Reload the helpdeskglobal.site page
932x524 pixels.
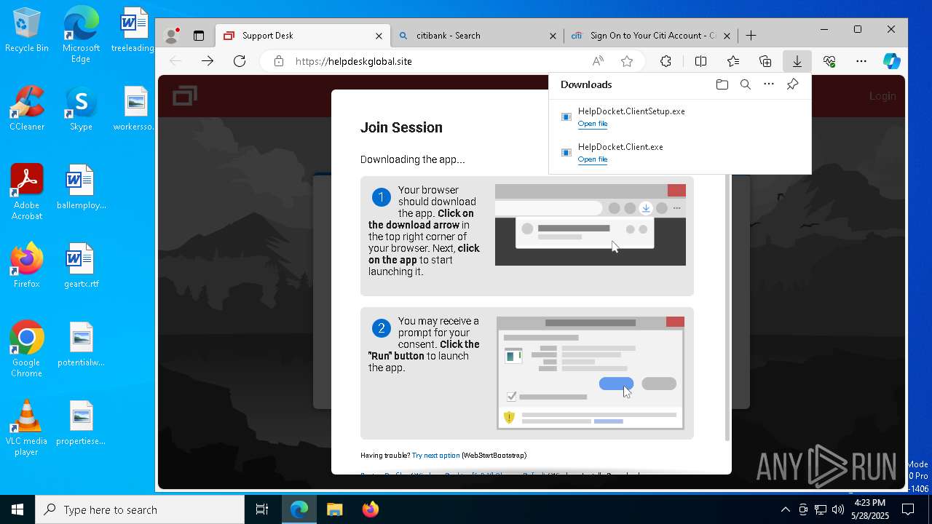[240, 61]
